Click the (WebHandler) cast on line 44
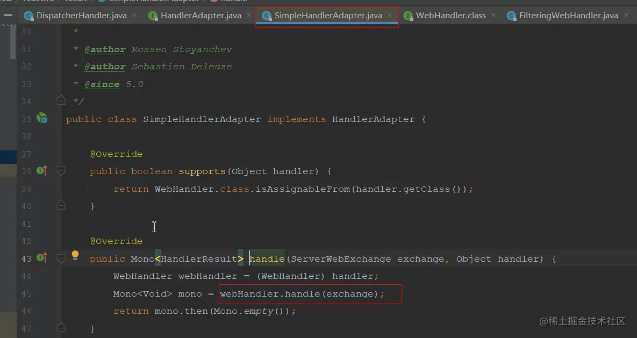The width and height of the screenshot is (637, 338). (291, 276)
